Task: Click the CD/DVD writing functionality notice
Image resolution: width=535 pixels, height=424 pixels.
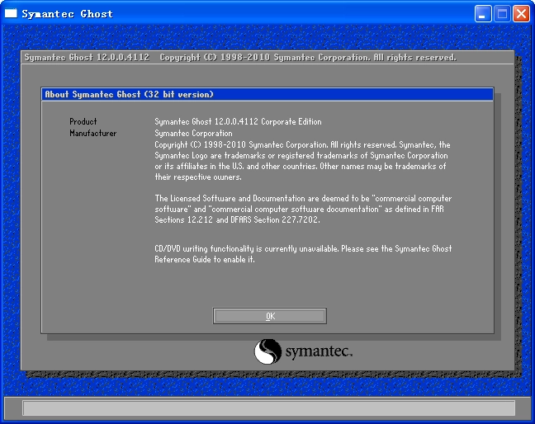Action: 303,248
